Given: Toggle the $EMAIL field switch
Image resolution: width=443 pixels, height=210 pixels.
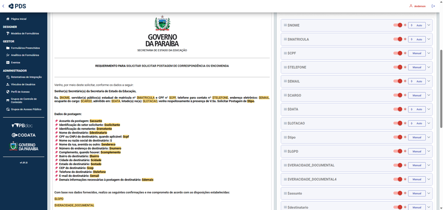Looking at the screenshot, I should coord(398,81).
